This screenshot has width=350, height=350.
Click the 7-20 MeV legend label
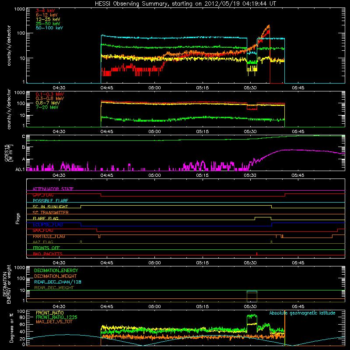point(47,107)
